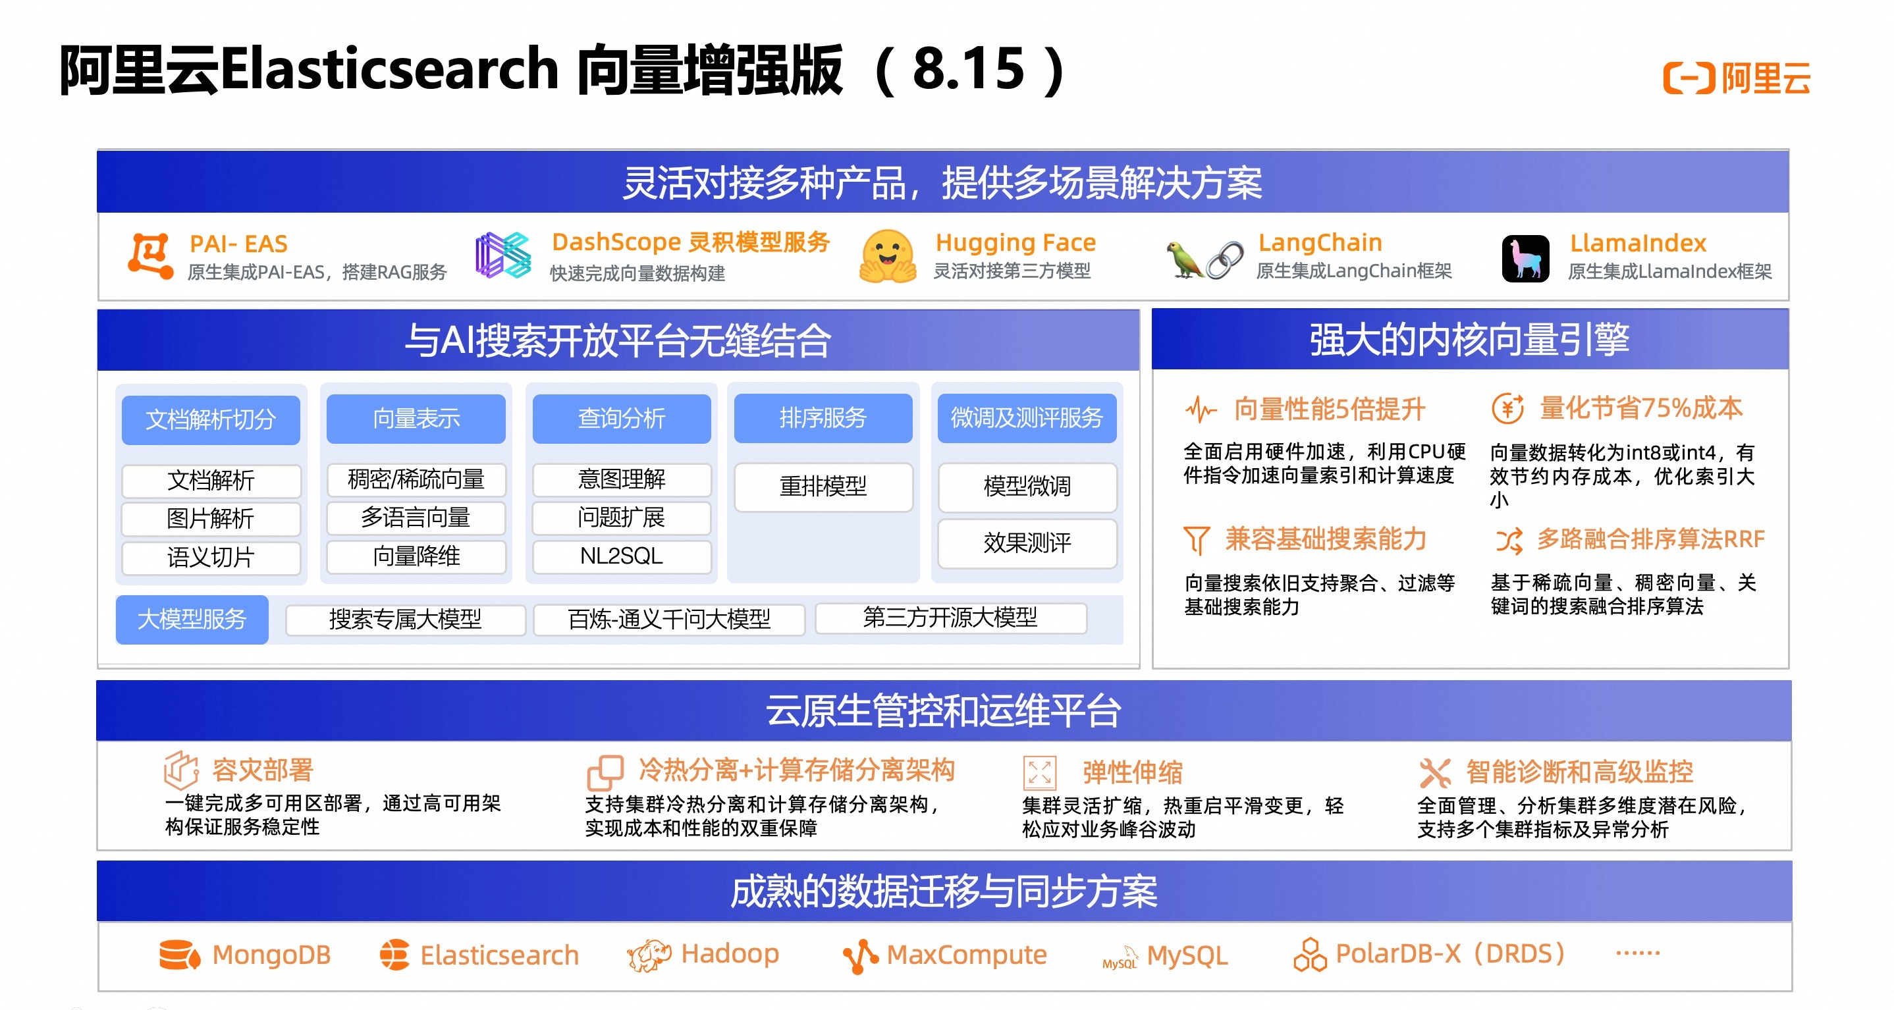
Task: Click the Hadoop elephant icon
Action: click(649, 955)
